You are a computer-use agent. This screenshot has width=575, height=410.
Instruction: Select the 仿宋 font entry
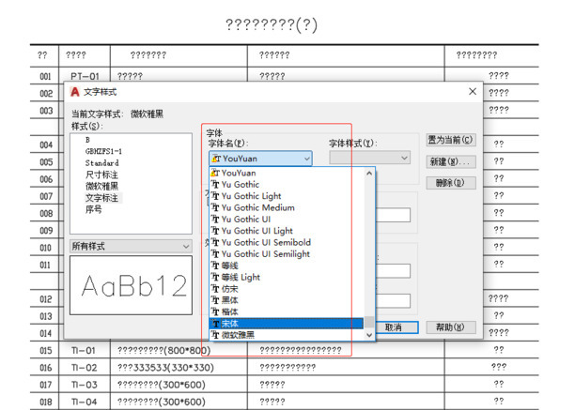tap(287, 289)
